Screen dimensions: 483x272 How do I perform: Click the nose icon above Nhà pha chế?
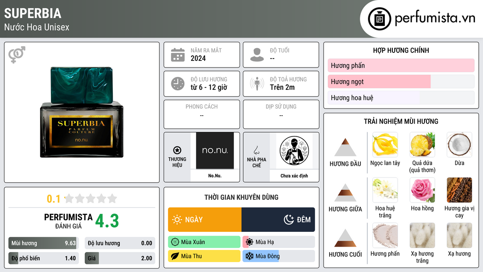point(256,150)
